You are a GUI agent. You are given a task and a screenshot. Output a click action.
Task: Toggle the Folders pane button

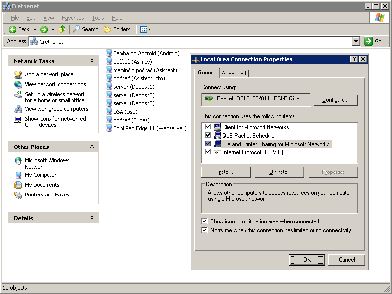tap(117, 29)
